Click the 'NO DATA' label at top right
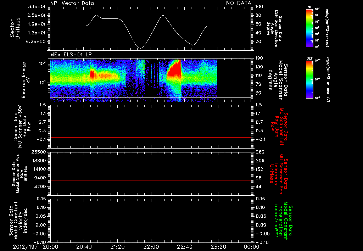The height and width of the screenshot is (251, 363). pos(239,3)
